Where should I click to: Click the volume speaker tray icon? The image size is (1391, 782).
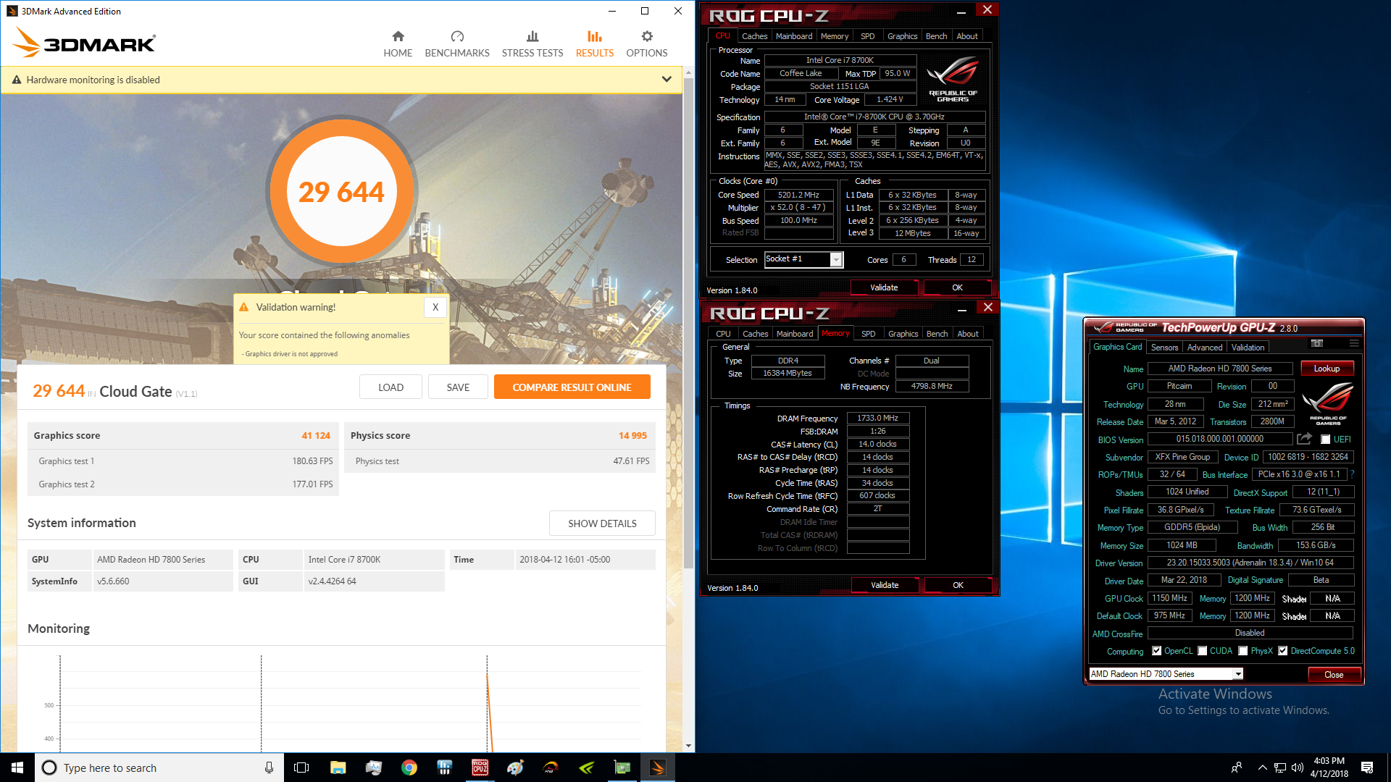(x=1298, y=768)
